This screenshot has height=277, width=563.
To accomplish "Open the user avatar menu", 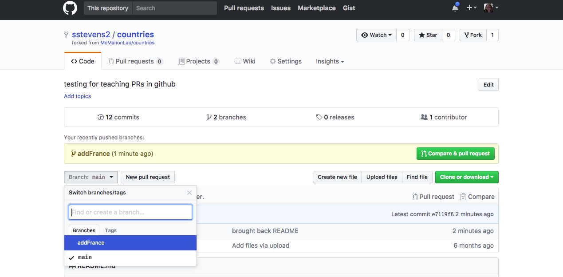I will tap(491, 8).
